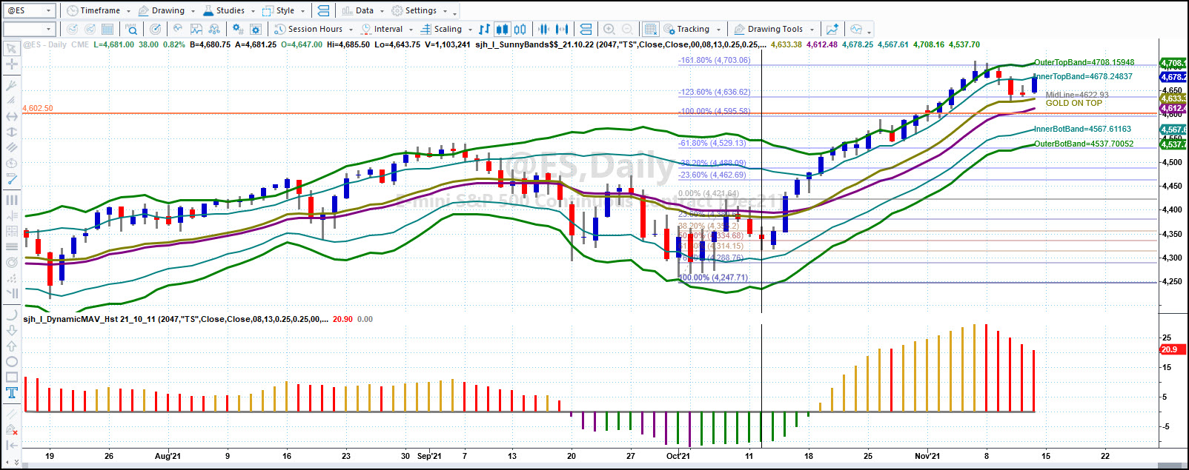Viewport: 1189px width, 470px height.
Task: Click the stacked layout icon beside Style
Action: tap(323, 10)
